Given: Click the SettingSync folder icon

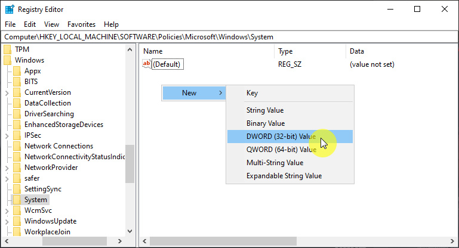Looking at the screenshot, I should (17, 189).
